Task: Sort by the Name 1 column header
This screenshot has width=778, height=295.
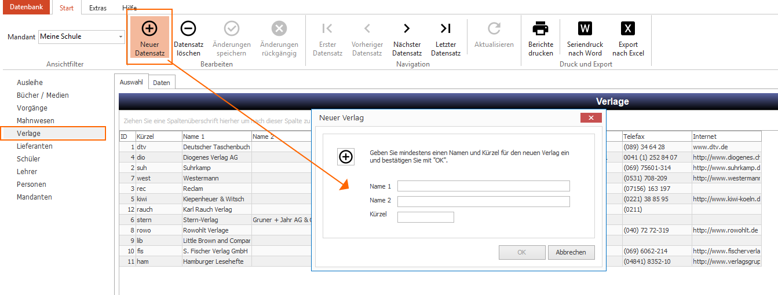Action: click(x=216, y=137)
